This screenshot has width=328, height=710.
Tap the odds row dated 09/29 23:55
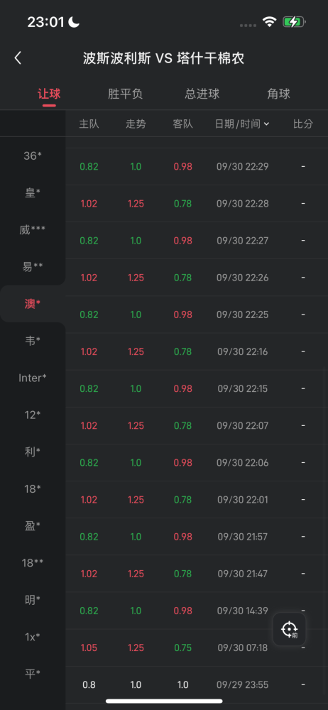(x=197, y=684)
